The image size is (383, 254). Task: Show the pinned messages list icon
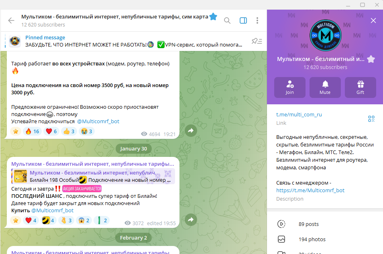[x=257, y=41]
